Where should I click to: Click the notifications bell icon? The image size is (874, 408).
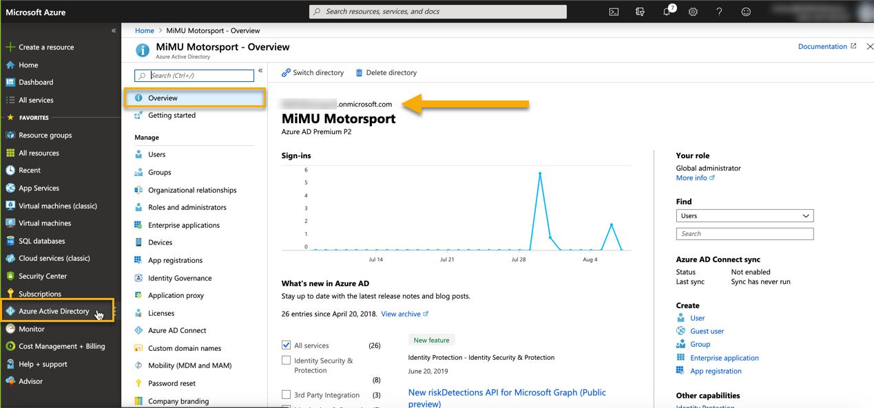(x=667, y=12)
